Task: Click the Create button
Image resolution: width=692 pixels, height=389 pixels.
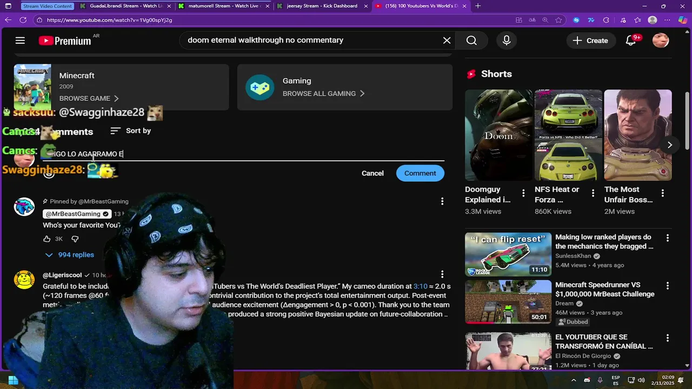Action: 590,41
